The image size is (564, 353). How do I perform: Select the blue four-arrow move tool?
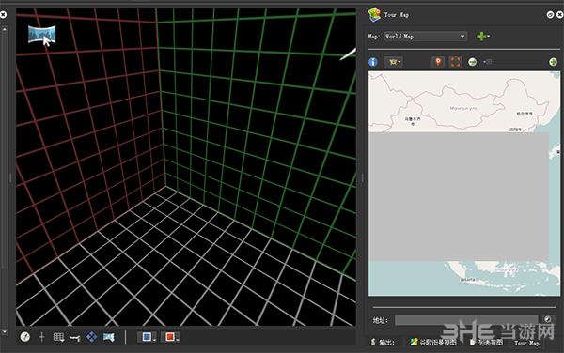click(x=92, y=337)
